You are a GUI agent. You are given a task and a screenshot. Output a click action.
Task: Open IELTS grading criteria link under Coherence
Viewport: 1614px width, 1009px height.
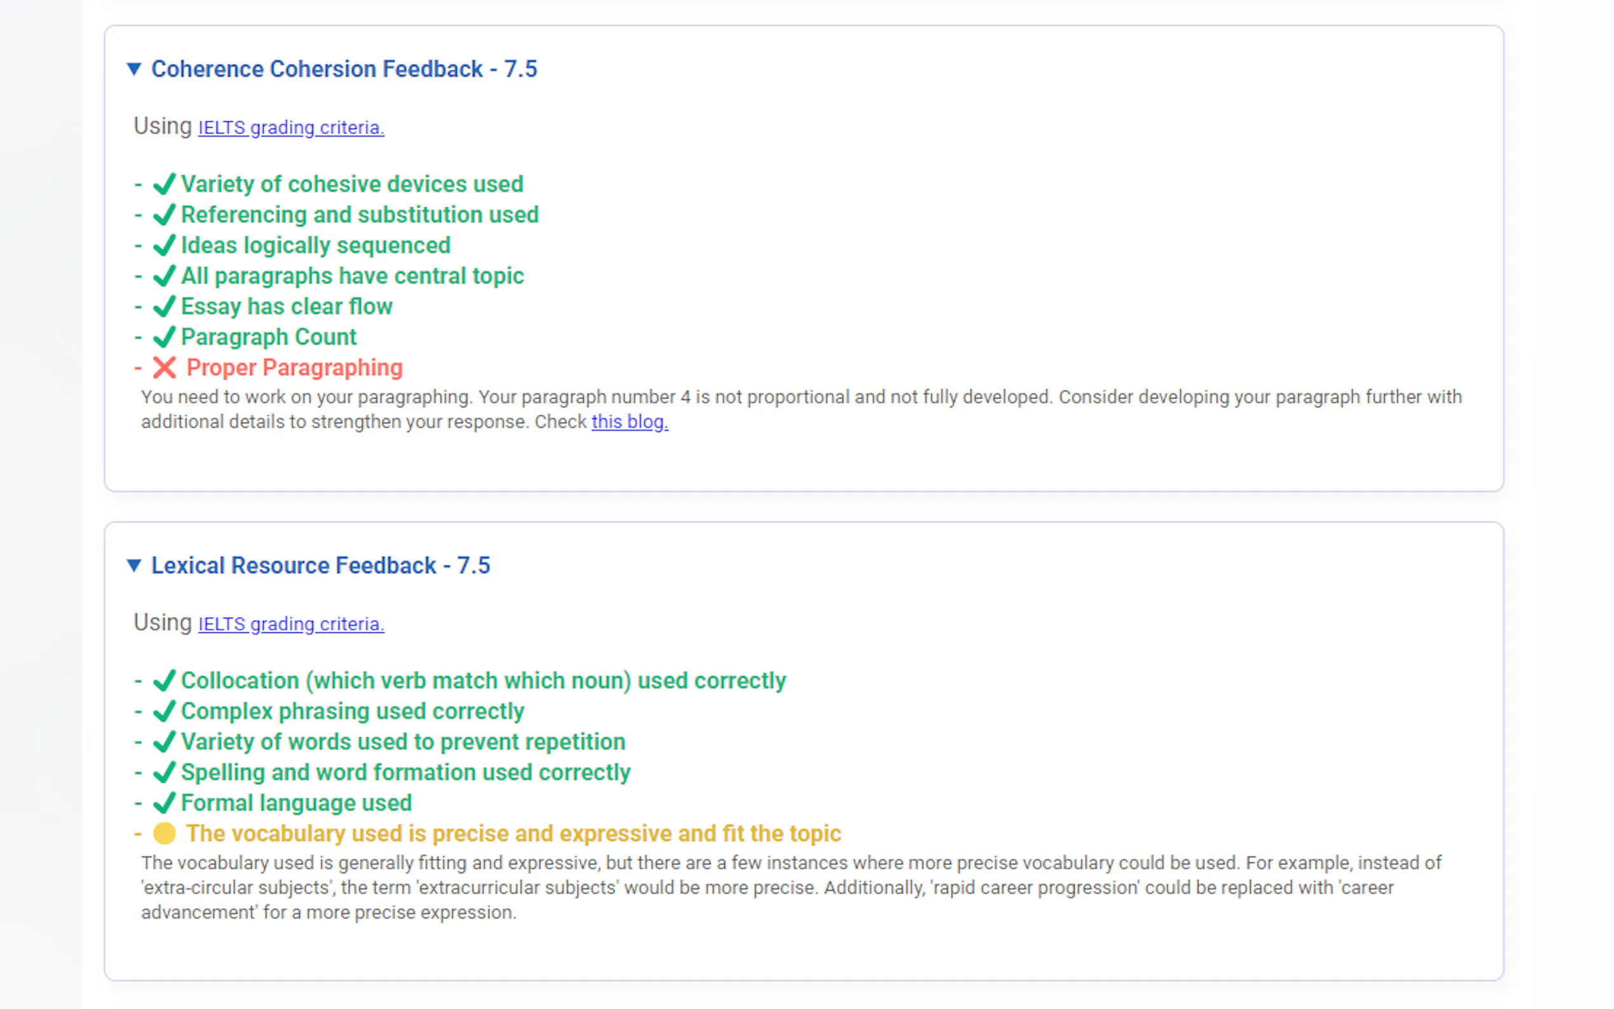coord(291,128)
